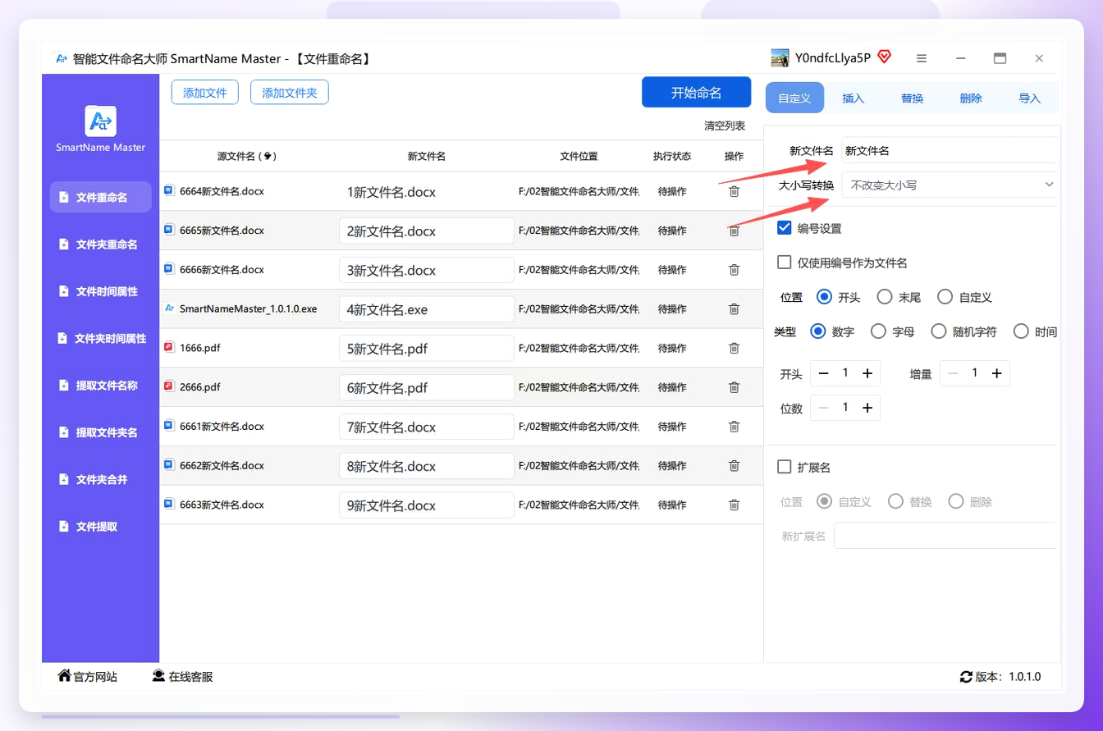Click the user avatar picture
This screenshot has width=1103, height=731.
click(x=780, y=57)
